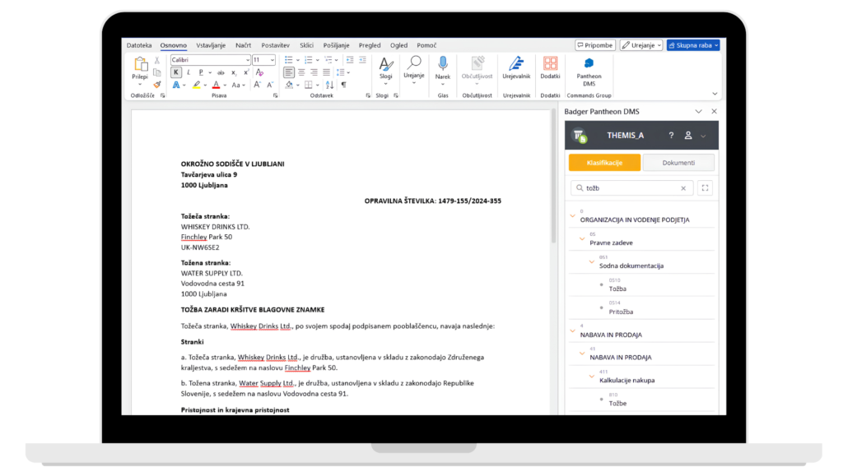Collapse ORGANIZACIJA IN VODENJE PODJETJA node

click(x=573, y=216)
